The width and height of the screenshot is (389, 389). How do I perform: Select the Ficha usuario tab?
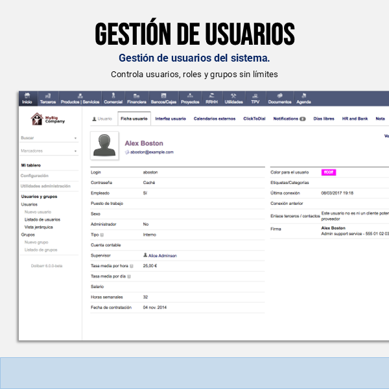134,119
